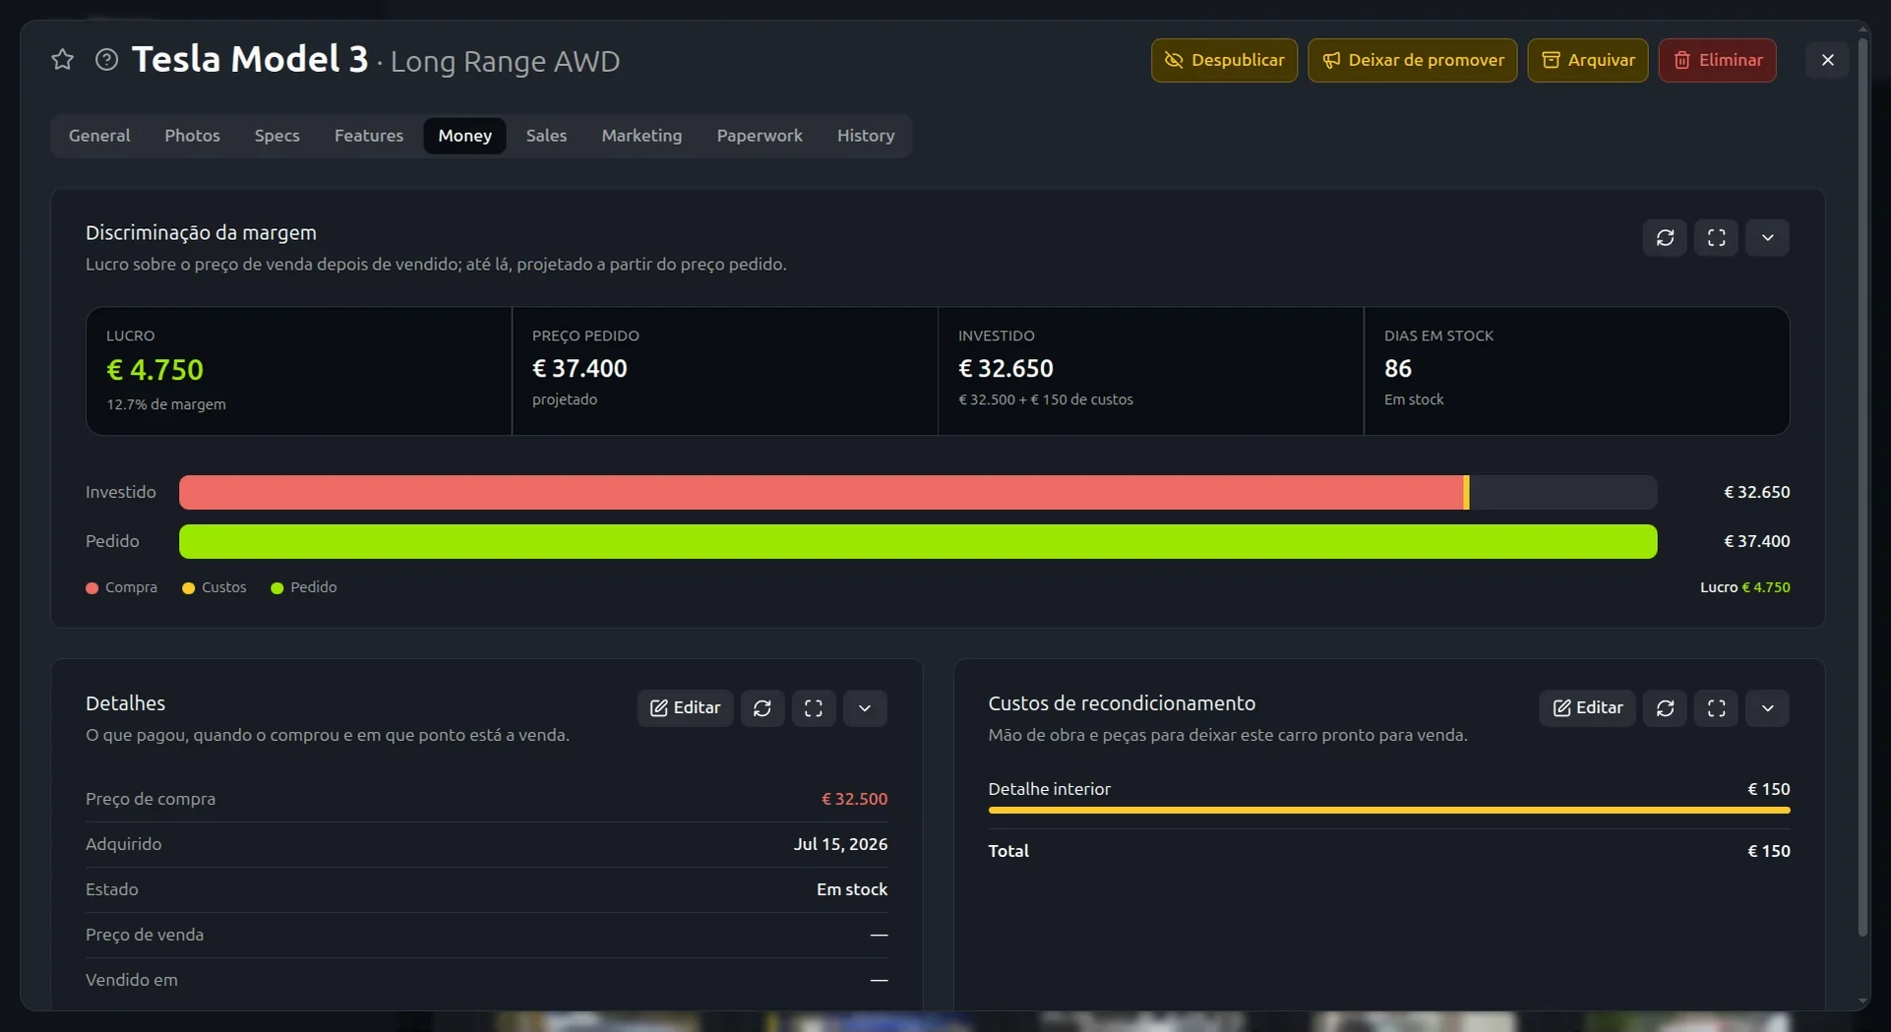
Task: Switch to the Sales tab
Action: 546,136
